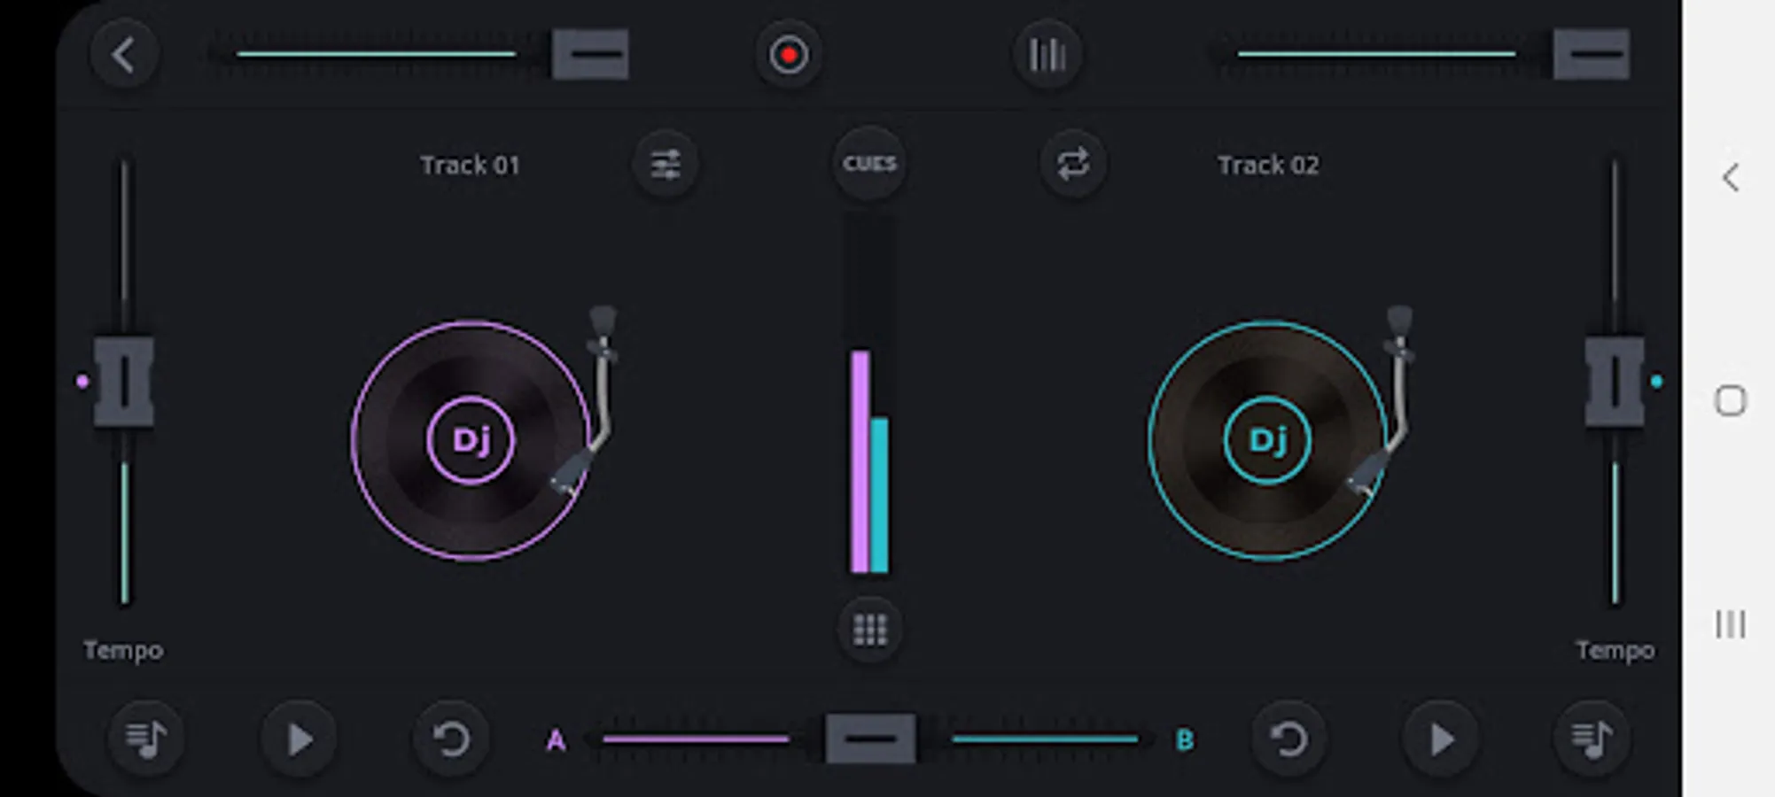The width and height of the screenshot is (1775, 797).
Task: Open the CUES panel
Action: 869,164
